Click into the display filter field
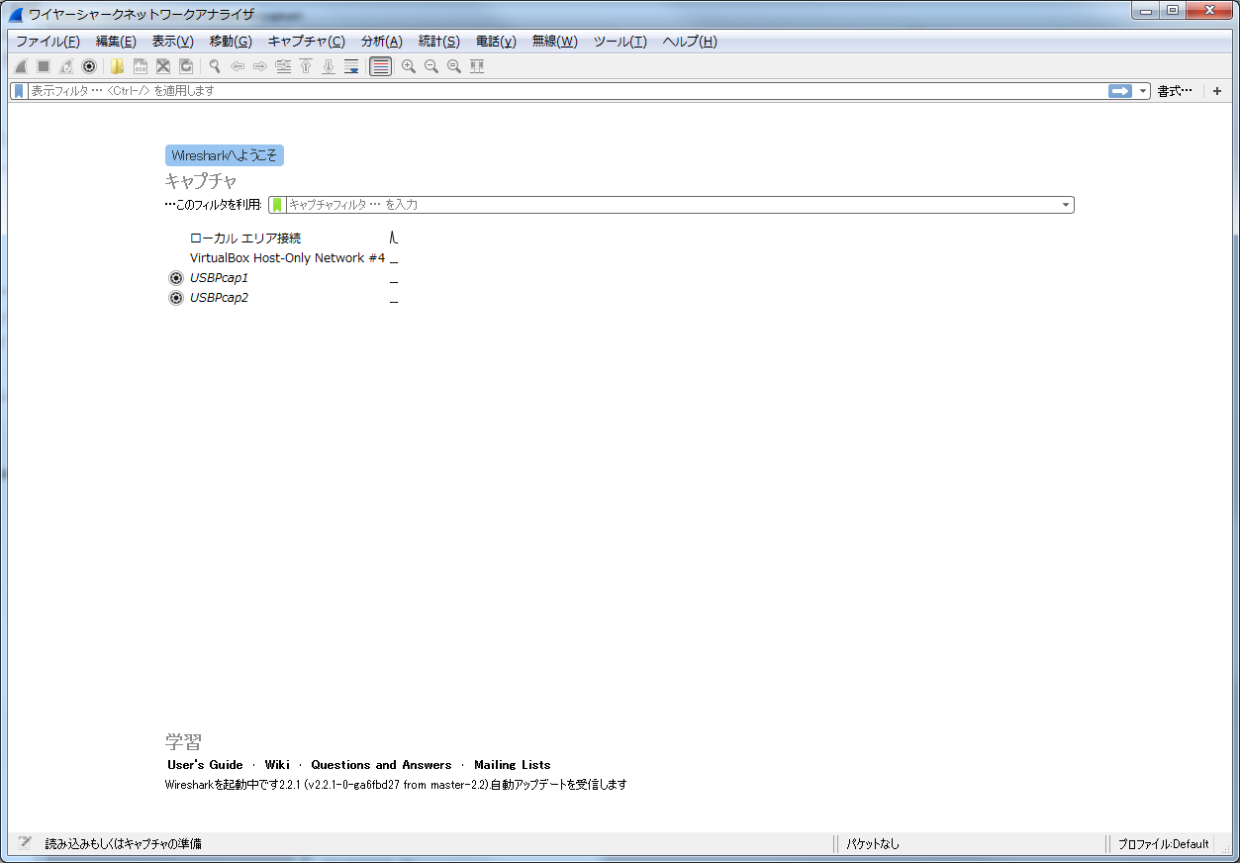Viewport: 1240px width, 863px height. point(566,91)
